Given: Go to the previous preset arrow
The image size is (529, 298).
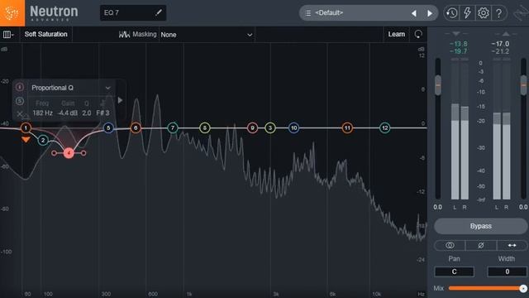Looking at the screenshot, I should point(414,13).
